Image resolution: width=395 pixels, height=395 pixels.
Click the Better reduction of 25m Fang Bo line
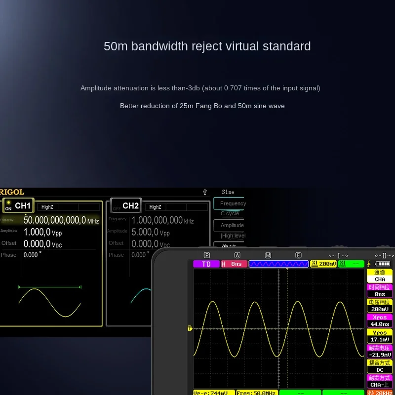[x=202, y=106]
